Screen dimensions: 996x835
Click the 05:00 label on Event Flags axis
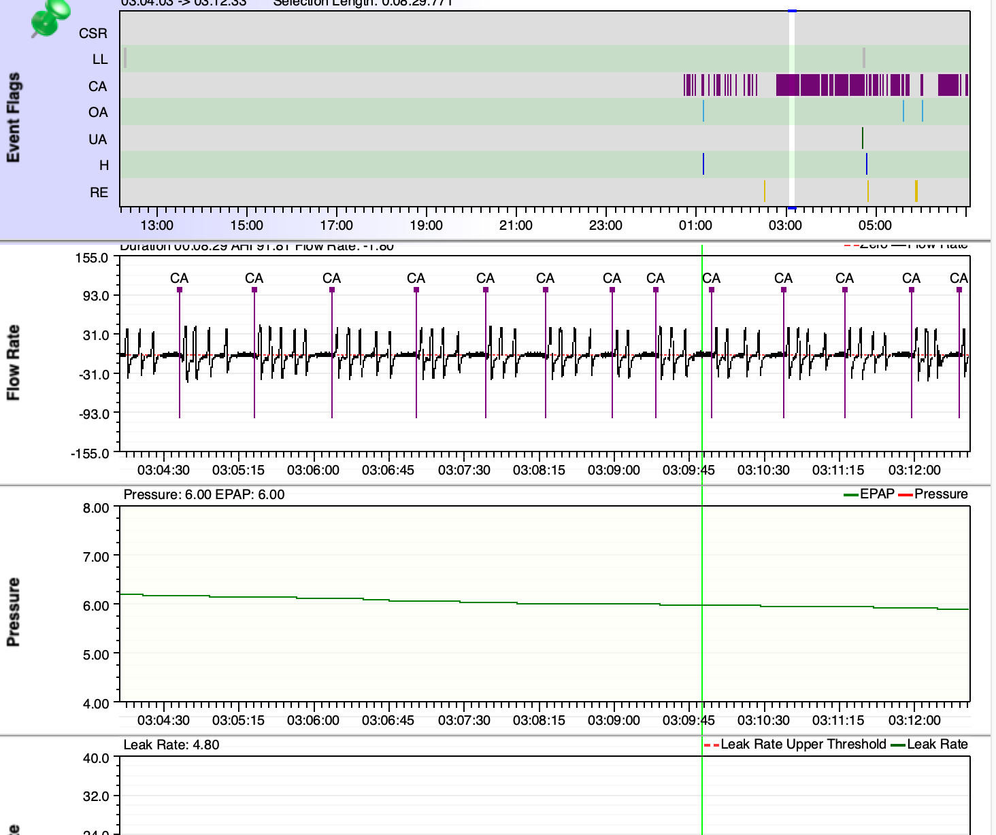[x=875, y=225]
